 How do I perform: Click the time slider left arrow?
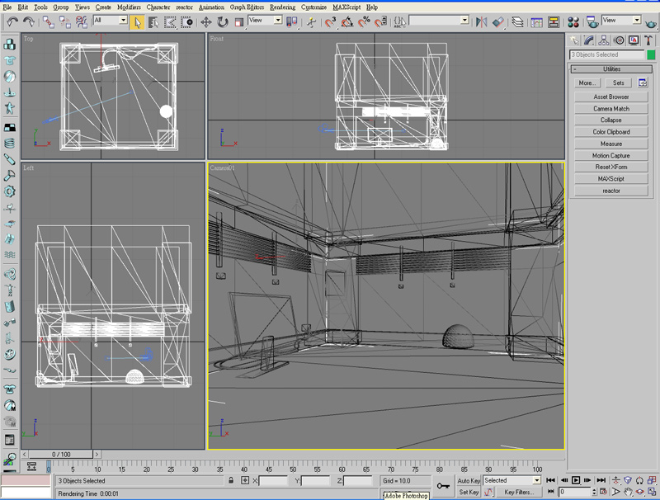coord(25,455)
